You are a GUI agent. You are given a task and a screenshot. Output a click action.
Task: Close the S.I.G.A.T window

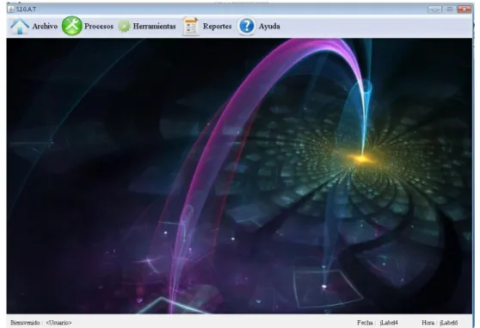pyautogui.click(x=465, y=9)
